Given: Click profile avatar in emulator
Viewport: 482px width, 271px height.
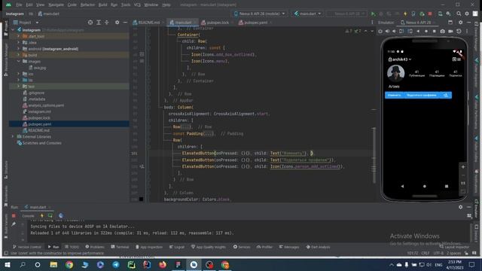Looking at the screenshot, I should click(x=395, y=74).
